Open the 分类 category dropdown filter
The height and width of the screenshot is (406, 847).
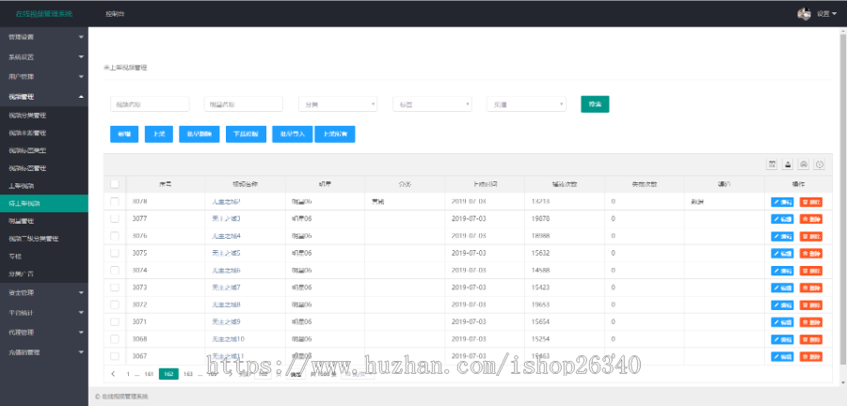pos(337,104)
